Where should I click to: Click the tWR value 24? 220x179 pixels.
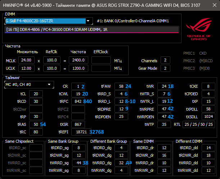tap(164, 86)
